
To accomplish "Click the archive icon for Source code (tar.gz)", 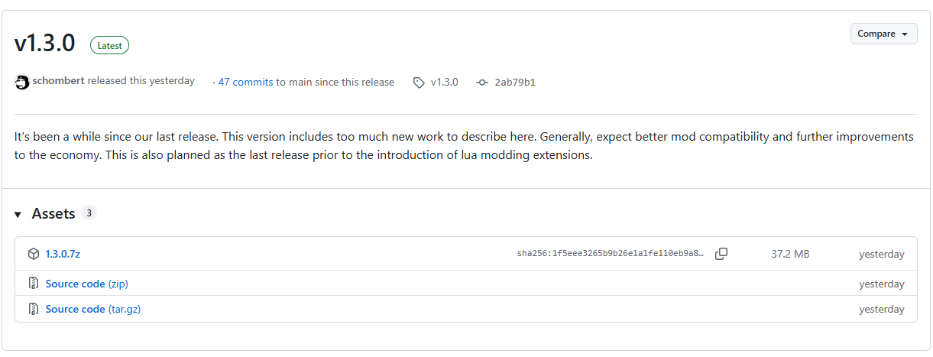I will [x=34, y=309].
